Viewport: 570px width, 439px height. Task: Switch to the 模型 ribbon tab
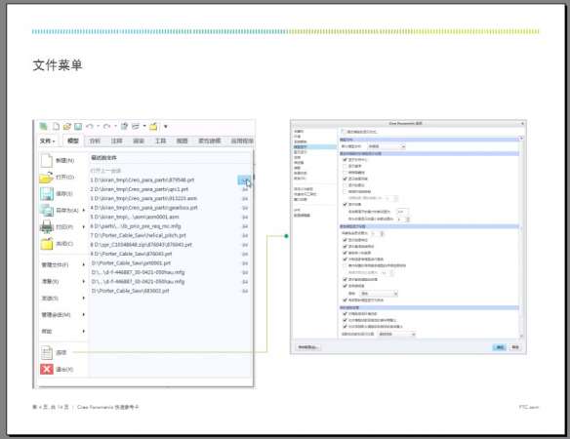(x=73, y=140)
